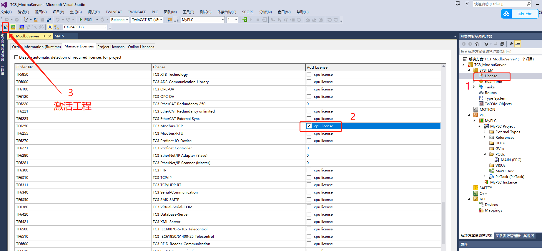The image size is (542, 251).
Task: Select License item in Solution Explorer tree
Action: 491,76
